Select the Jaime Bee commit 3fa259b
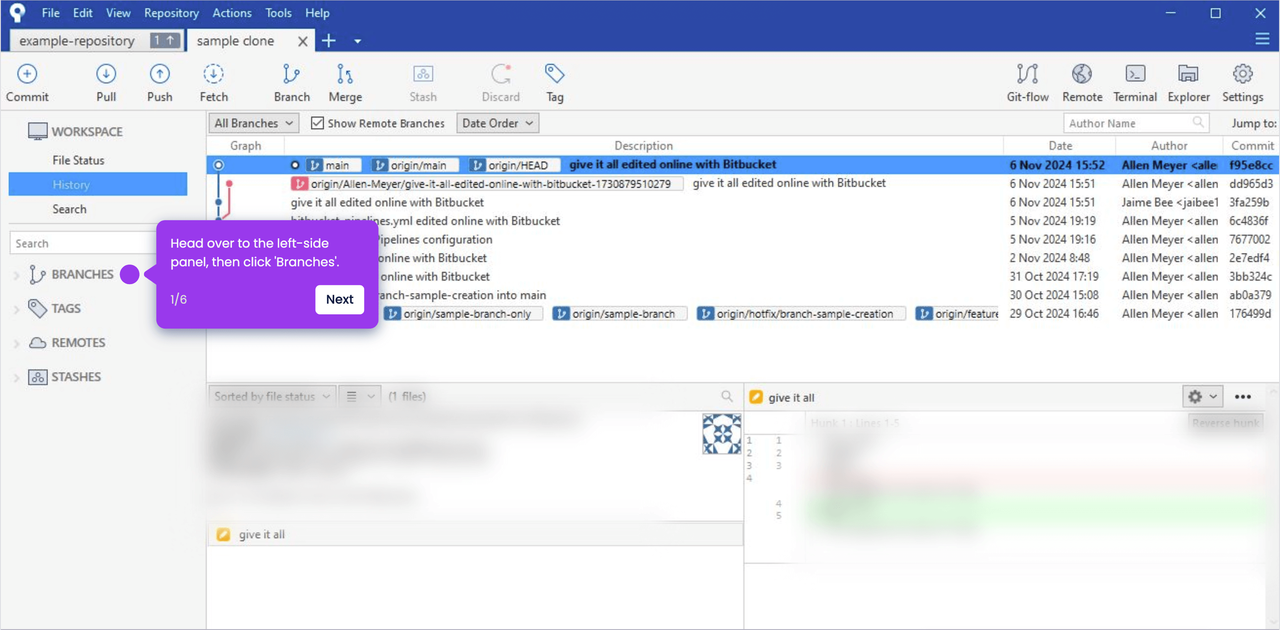The height and width of the screenshot is (630, 1280). tap(742, 202)
